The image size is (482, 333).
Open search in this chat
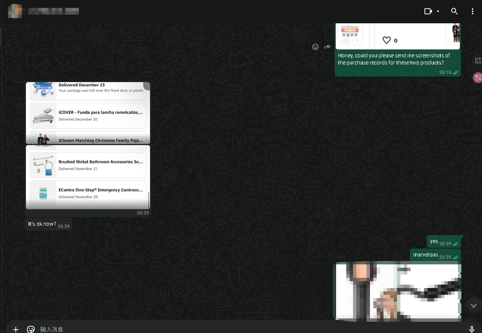[455, 11]
